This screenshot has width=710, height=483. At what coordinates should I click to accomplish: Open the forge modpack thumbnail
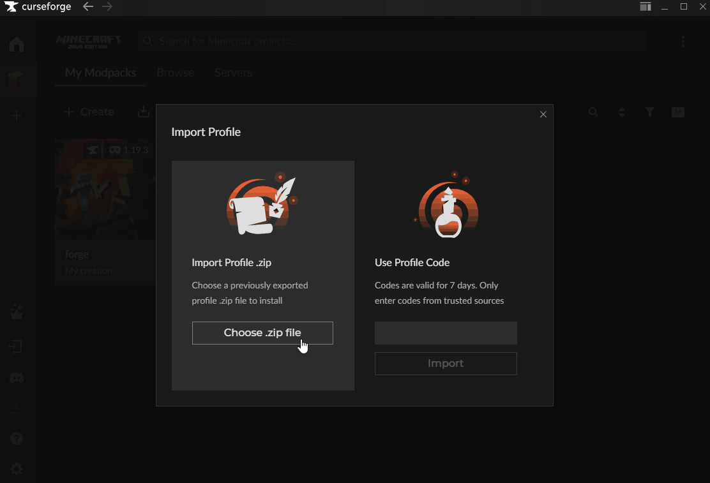[105, 189]
